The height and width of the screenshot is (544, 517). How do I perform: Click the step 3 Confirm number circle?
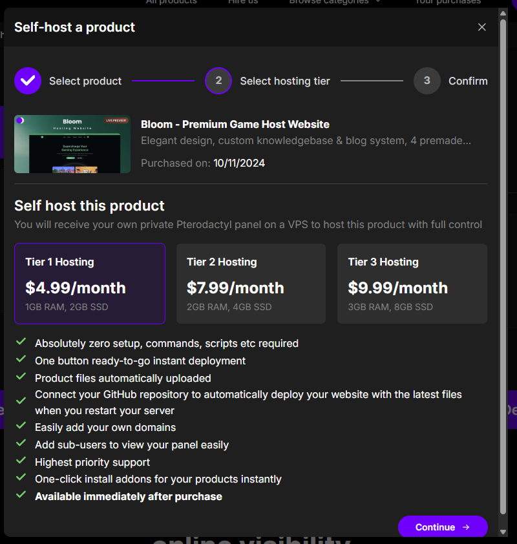tap(427, 81)
